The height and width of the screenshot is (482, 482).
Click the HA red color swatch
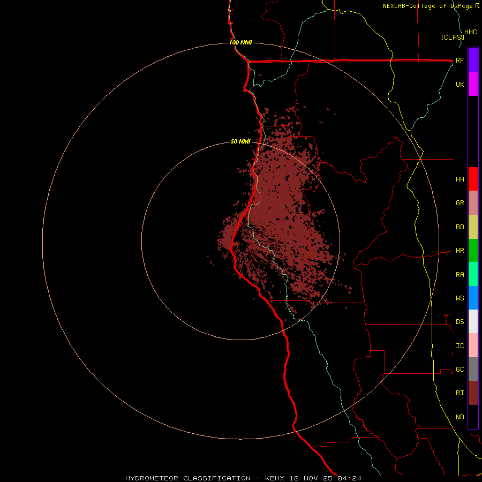pyautogui.click(x=473, y=179)
